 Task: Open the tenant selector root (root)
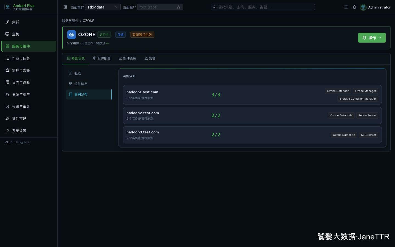coord(160,7)
